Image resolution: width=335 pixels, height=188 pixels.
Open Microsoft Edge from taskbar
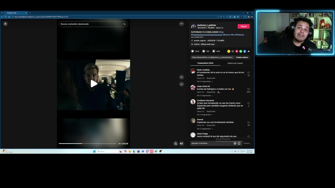(x=134, y=151)
